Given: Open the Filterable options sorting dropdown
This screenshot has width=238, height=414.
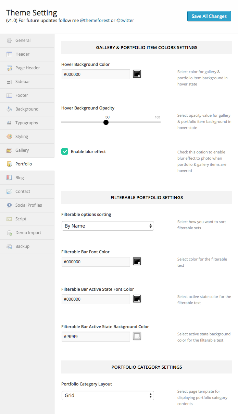Looking at the screenshot, I should click(x=108, y=226).
